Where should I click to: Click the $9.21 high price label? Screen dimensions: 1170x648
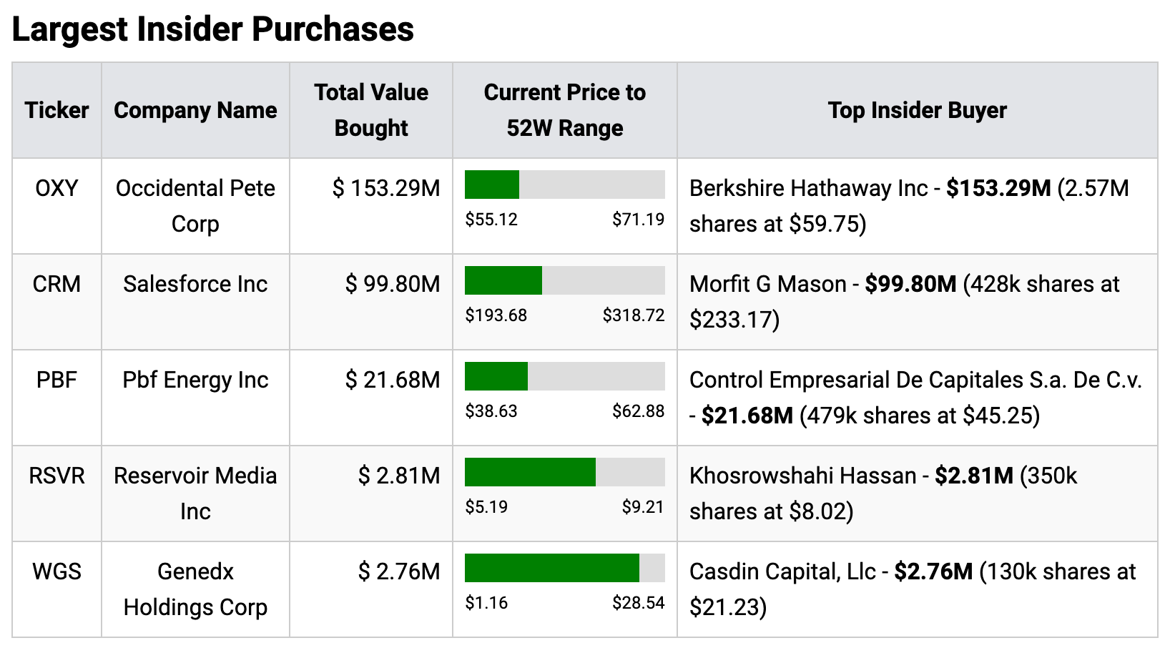[x=643, y=507]
